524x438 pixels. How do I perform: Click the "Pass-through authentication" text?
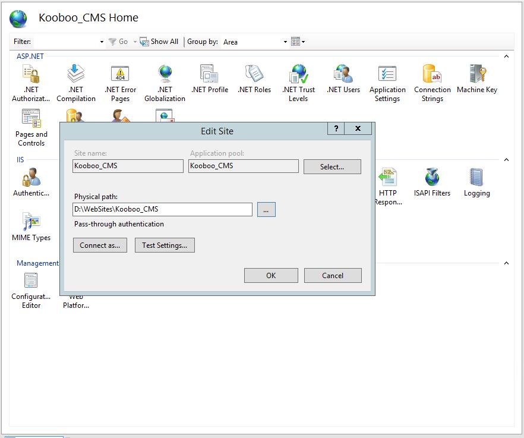[x=119, y=224]
